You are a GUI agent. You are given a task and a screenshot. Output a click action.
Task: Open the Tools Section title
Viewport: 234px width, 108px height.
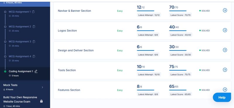(67, 70)
